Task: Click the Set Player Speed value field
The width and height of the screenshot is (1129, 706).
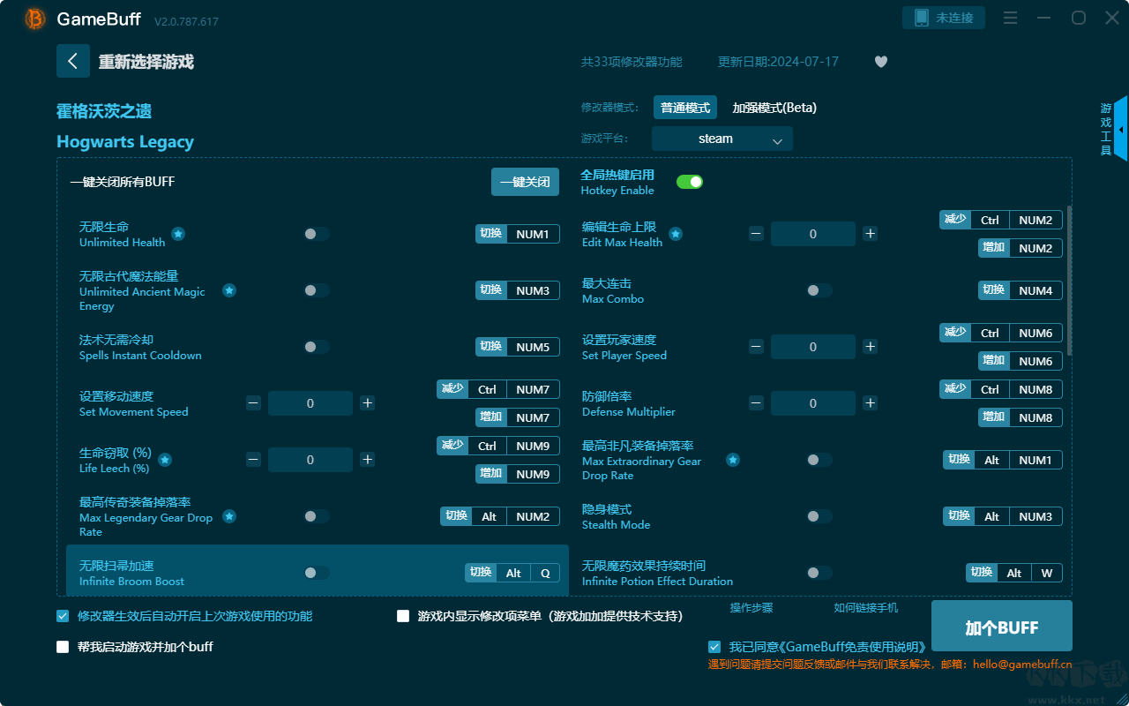Action: (813, 347)
